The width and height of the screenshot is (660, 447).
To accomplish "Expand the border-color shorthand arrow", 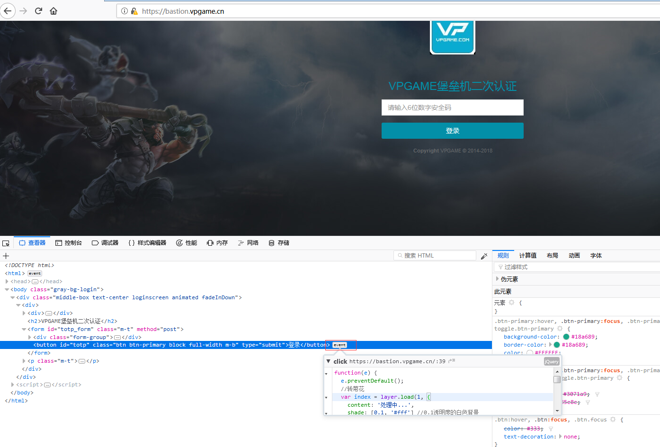I will (550, 345).
